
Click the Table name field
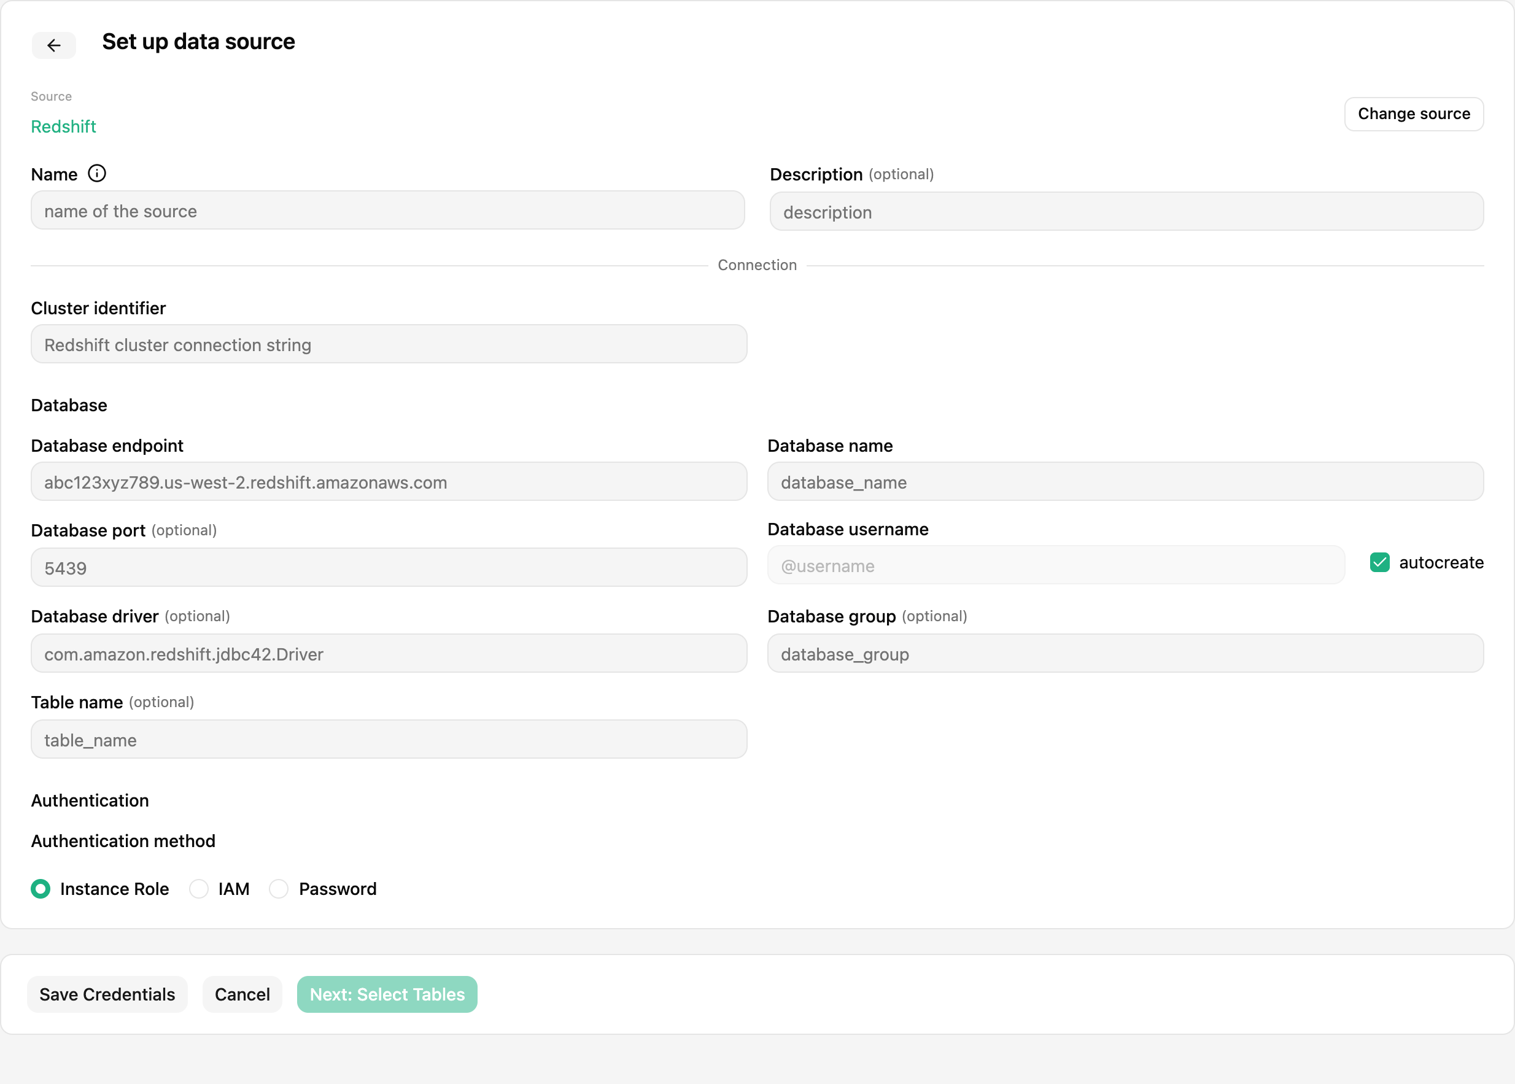(389, 740)
